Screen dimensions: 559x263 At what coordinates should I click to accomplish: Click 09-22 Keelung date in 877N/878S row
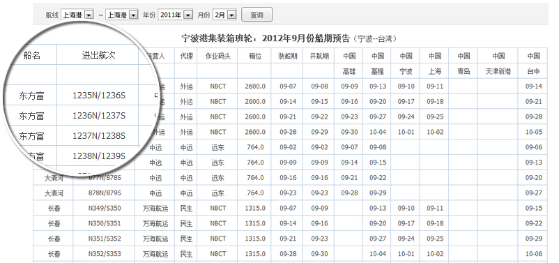click(x=378, y=178)
